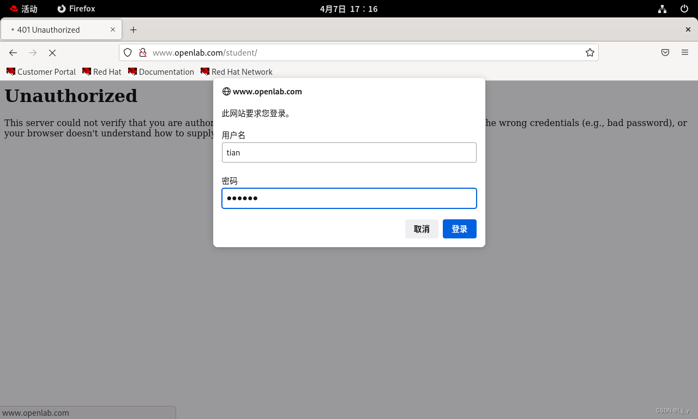Go back with the back arrow
The image size is (698, 419).
[x=13, y=52]
